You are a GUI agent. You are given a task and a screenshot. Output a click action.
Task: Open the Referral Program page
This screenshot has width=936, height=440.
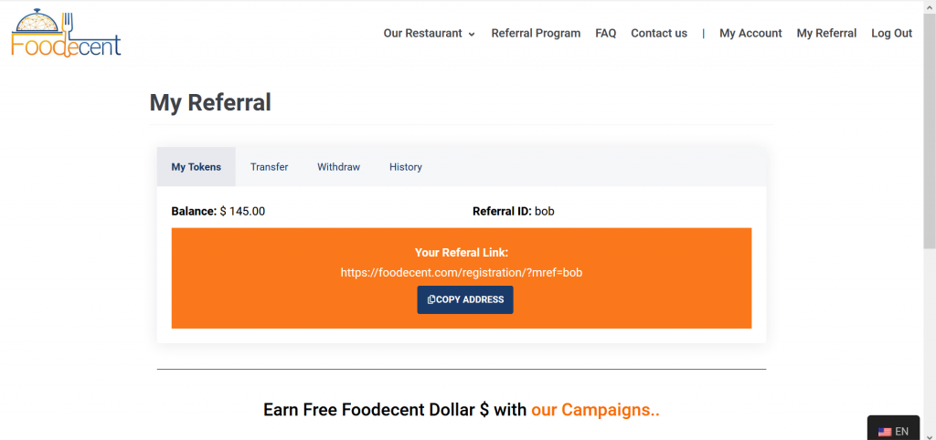(536, 33)
